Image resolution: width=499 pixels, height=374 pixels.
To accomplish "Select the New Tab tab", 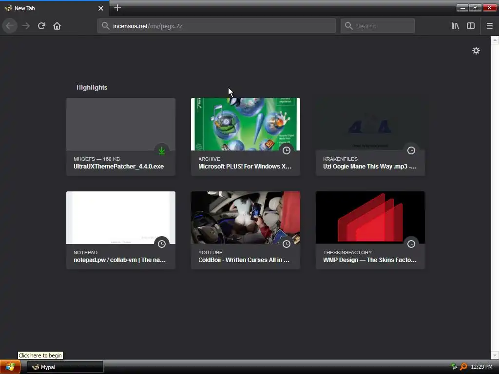I will click(55, 8).
